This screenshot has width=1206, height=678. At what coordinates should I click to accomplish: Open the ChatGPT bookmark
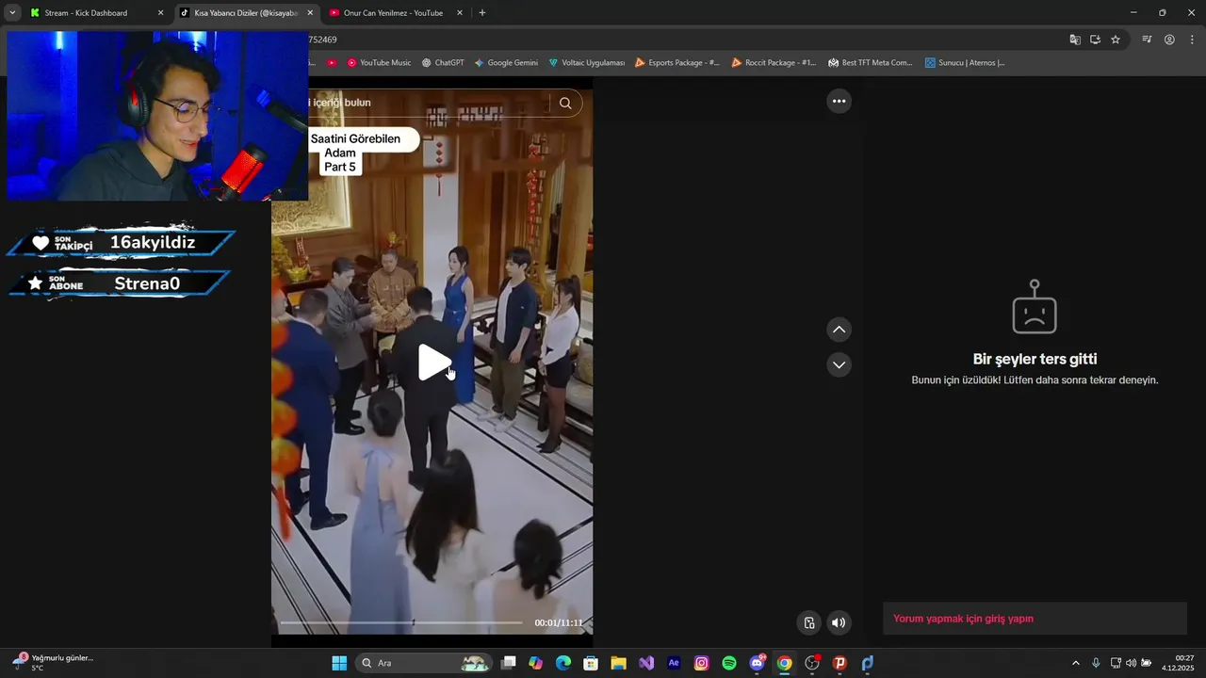443,63
